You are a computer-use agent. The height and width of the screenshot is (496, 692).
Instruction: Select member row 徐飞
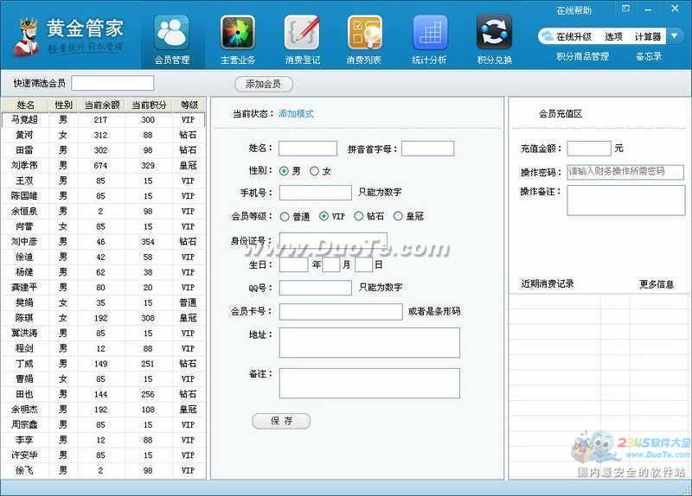(x=103, y=470)
